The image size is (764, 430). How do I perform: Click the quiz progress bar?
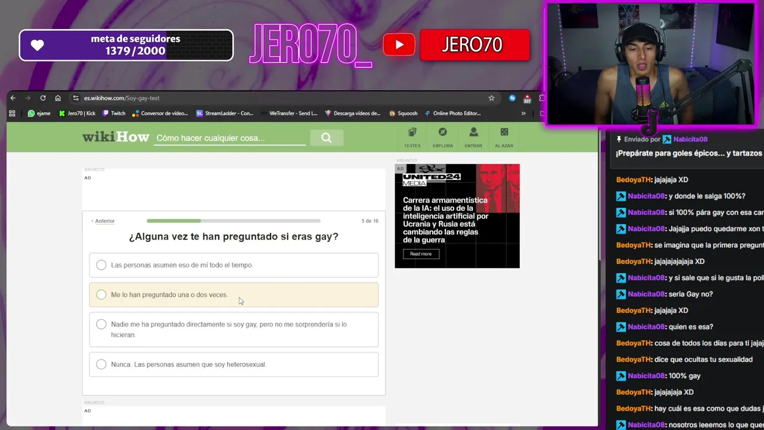tap(233, 221)
